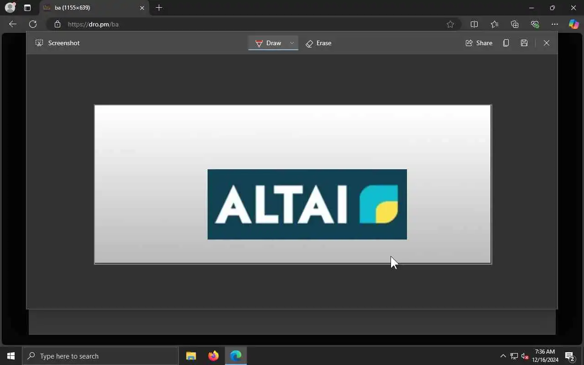
Task: Open volume control in tray
Action: click(x=525, y=356)
